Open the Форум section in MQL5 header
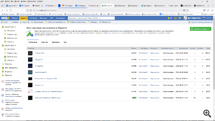Viewport: 215px width, 121px height. coord(15,18)
